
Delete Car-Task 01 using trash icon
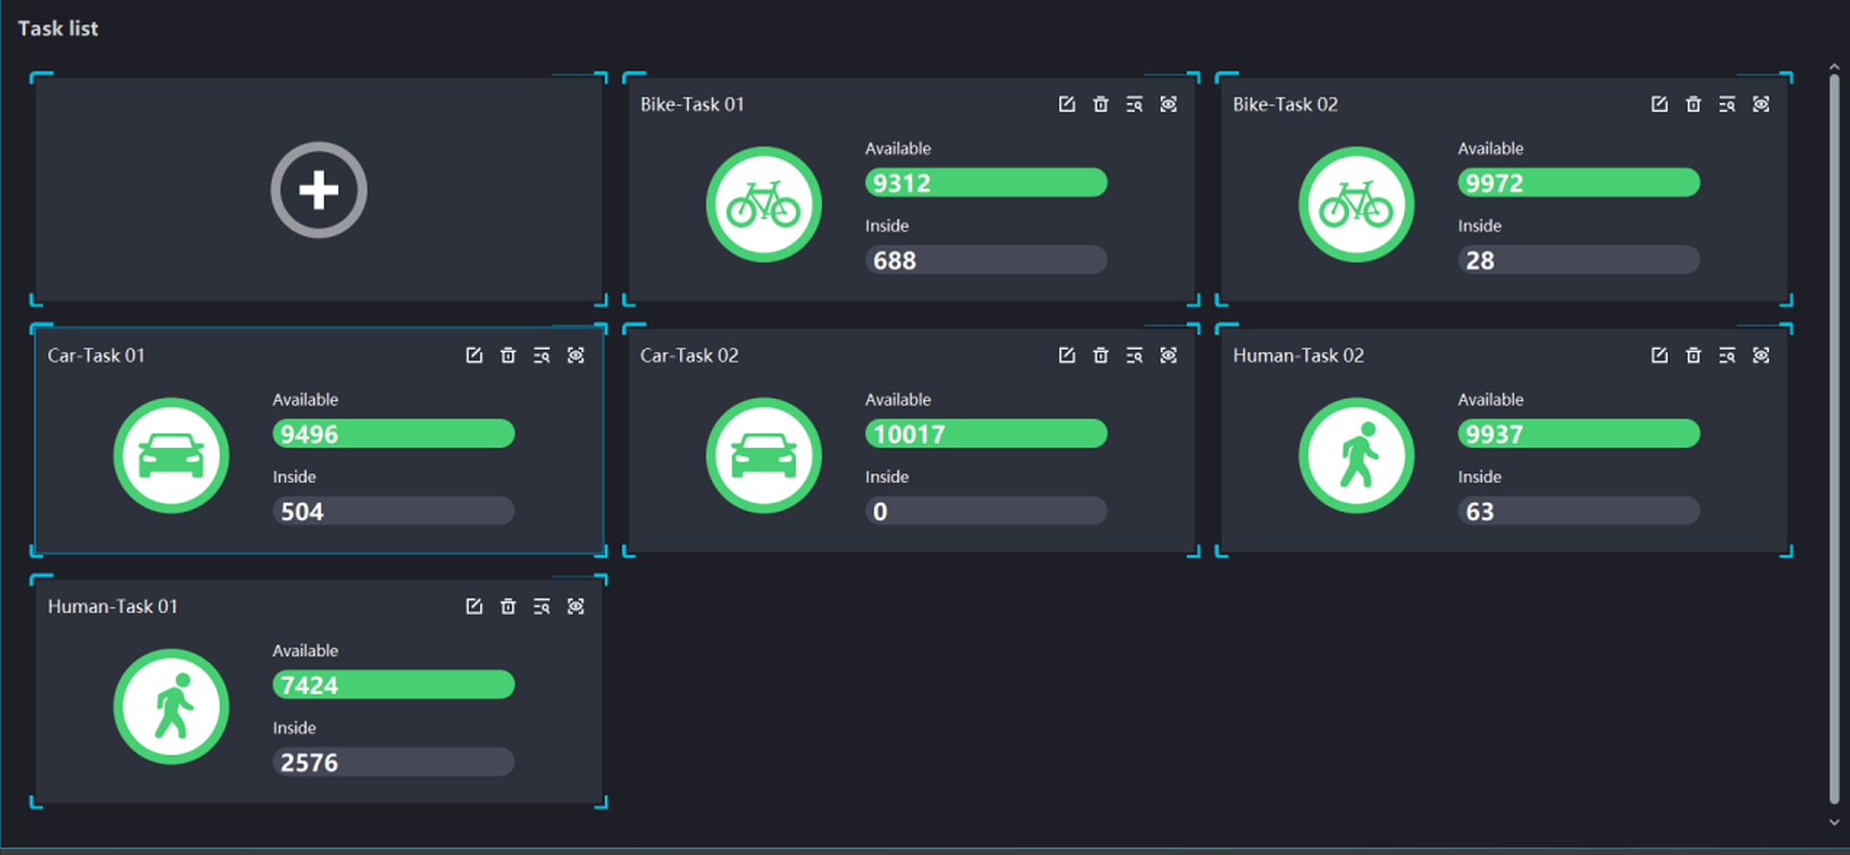click(508, 356)
